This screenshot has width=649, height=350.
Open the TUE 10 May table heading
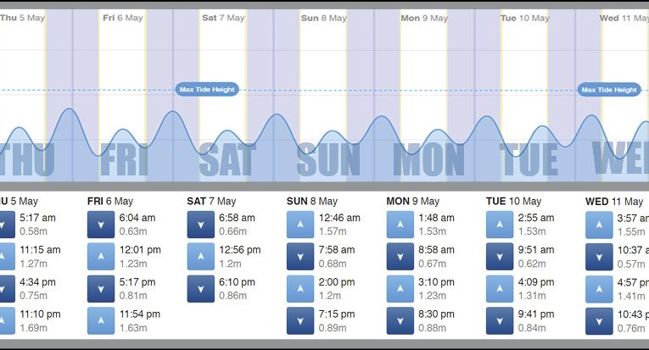pos(513,201)
